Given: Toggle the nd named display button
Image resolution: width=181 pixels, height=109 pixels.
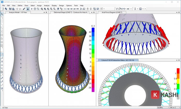Looking at the screenshot, I should [x=128, y=9].
